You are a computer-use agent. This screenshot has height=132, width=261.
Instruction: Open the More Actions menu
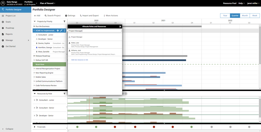[111, 16]
